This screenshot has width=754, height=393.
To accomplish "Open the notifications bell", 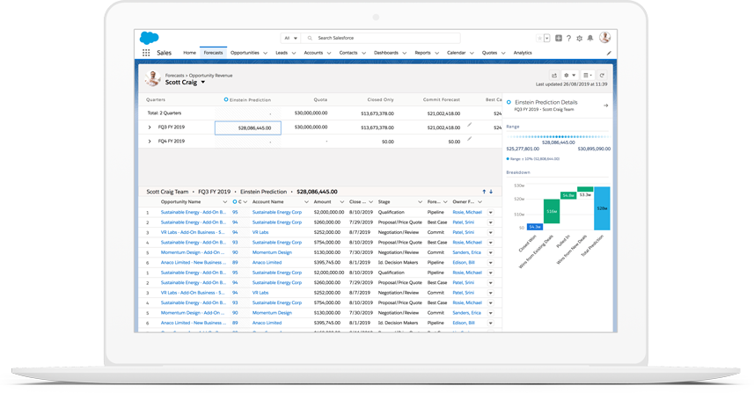I will pos(590,38).
